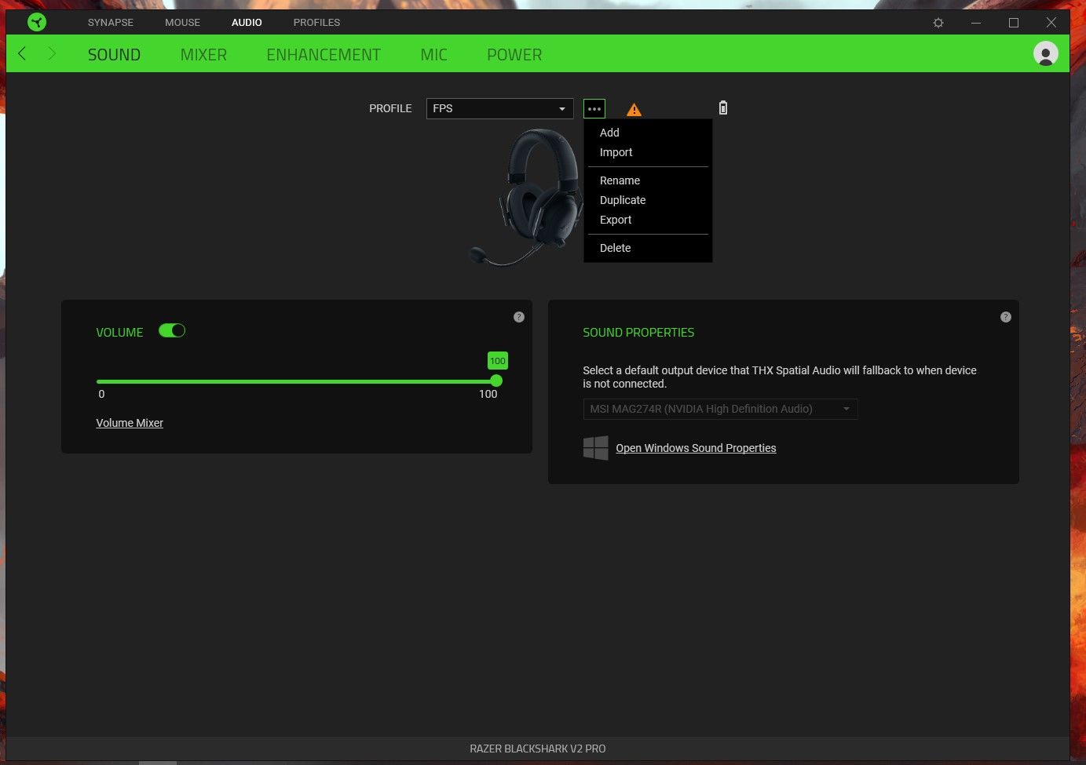
Task: Open the user account avatar
Action: [x=1045, y=53]
